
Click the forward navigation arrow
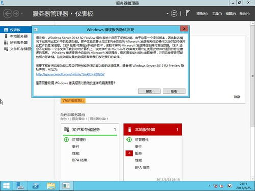pos(16,14)
